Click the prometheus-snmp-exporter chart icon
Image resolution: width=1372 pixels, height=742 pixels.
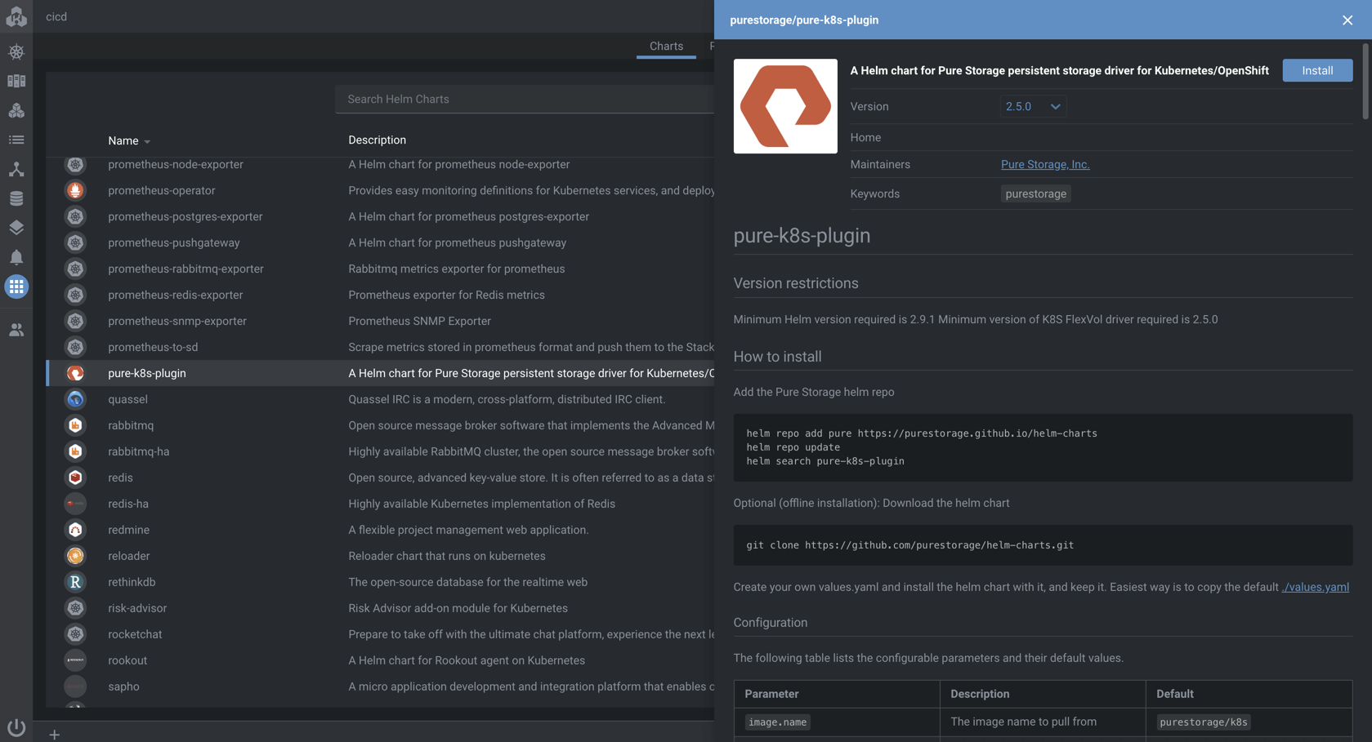click(75, 321)
